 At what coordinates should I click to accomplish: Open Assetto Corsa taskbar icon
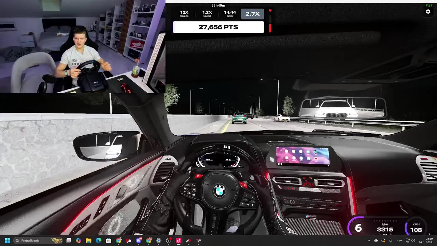188,241
